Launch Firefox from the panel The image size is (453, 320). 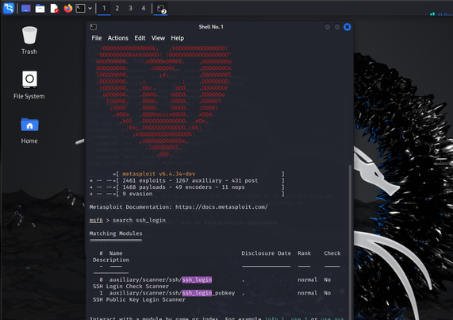68,9
